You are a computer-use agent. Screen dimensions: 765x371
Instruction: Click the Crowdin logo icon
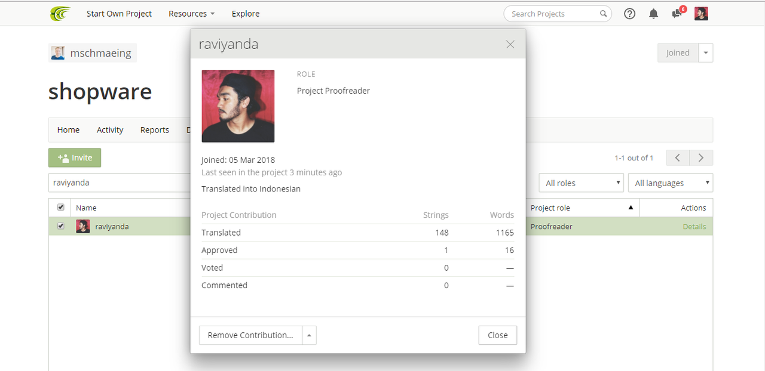[60, 13]
